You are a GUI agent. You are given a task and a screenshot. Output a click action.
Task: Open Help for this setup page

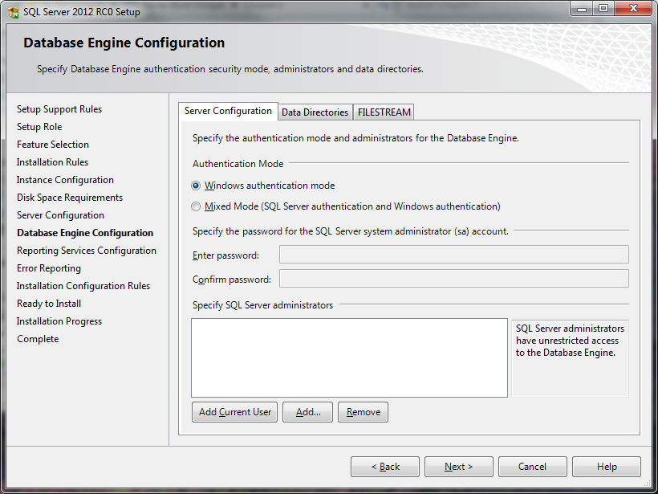[x=607, y=467]
